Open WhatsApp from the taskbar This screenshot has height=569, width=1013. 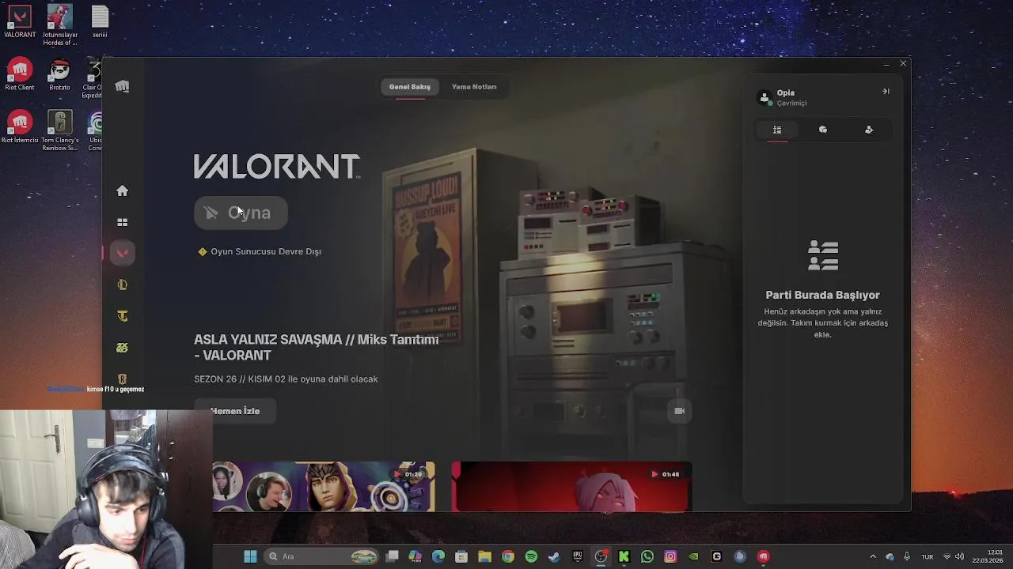[x=647, y=556]
